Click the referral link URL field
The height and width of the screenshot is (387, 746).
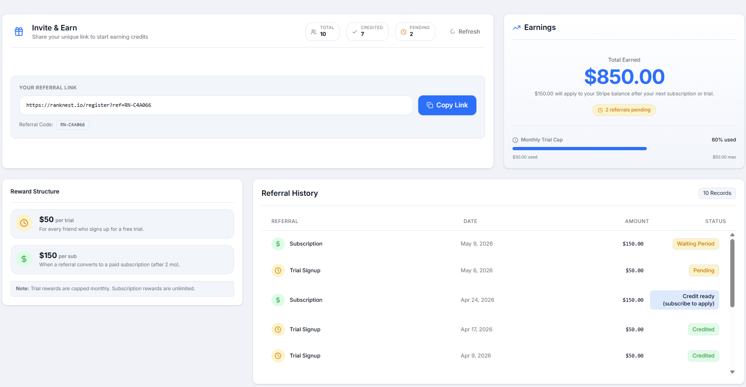pyautogui.click(x=216, y=106)
